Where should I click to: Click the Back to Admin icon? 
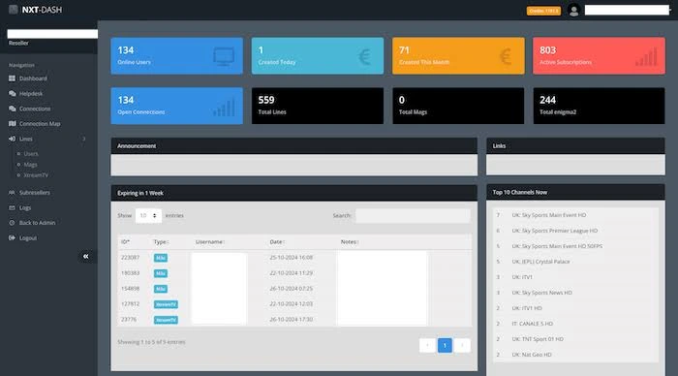[x=12, y=223]
